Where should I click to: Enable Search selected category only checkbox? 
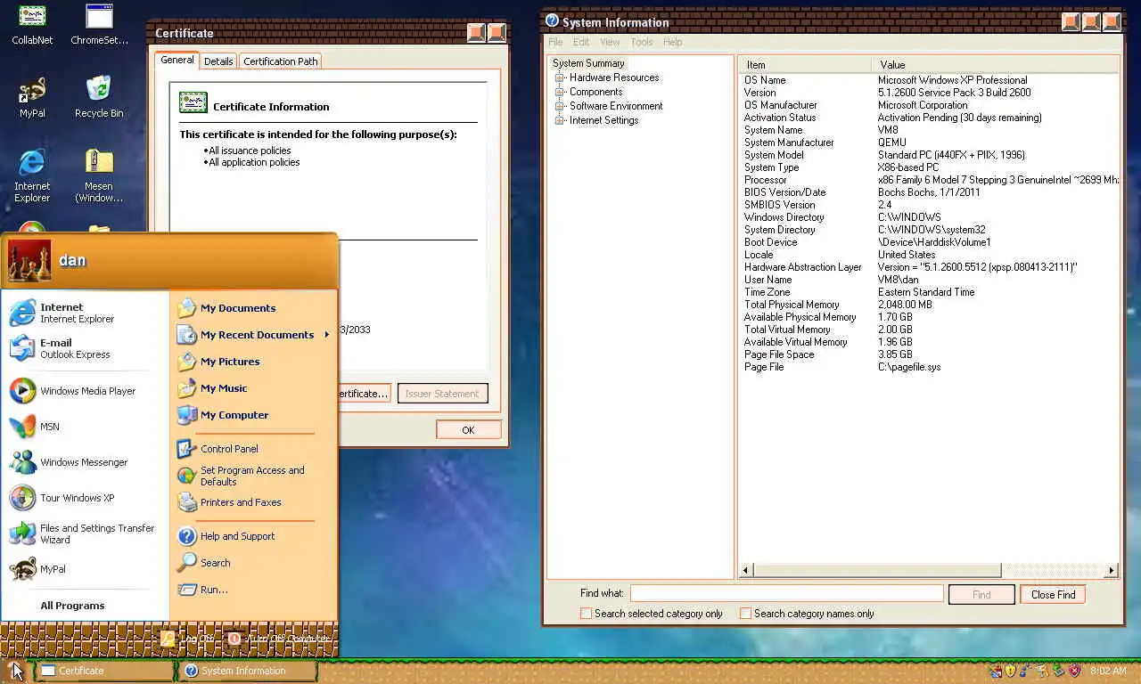pyautogui.click(x=586, y=614)
